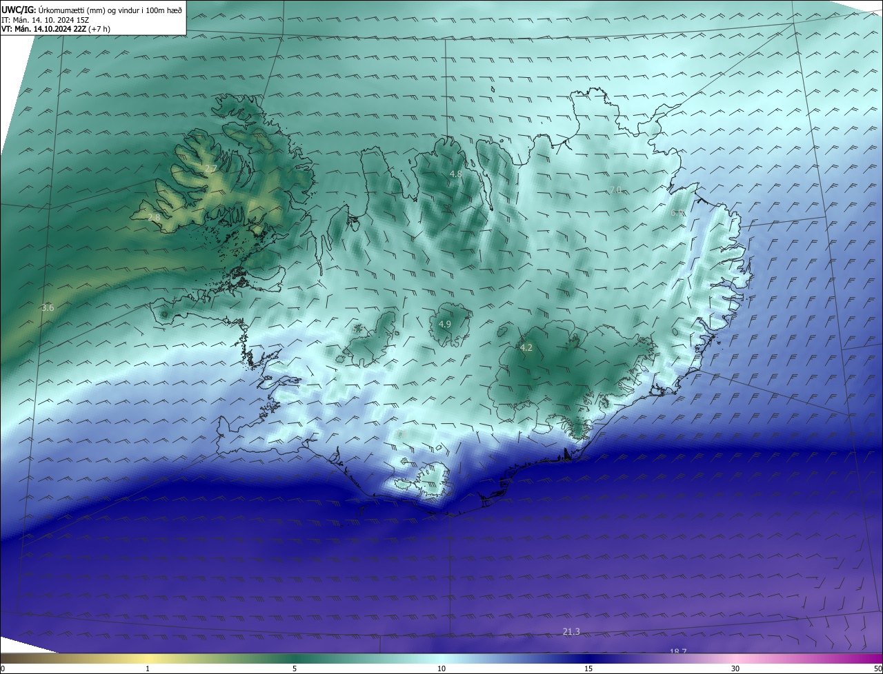Select the 2.8 value label on the map
Screen dimensions: 883x674
[x=154, y=217]
